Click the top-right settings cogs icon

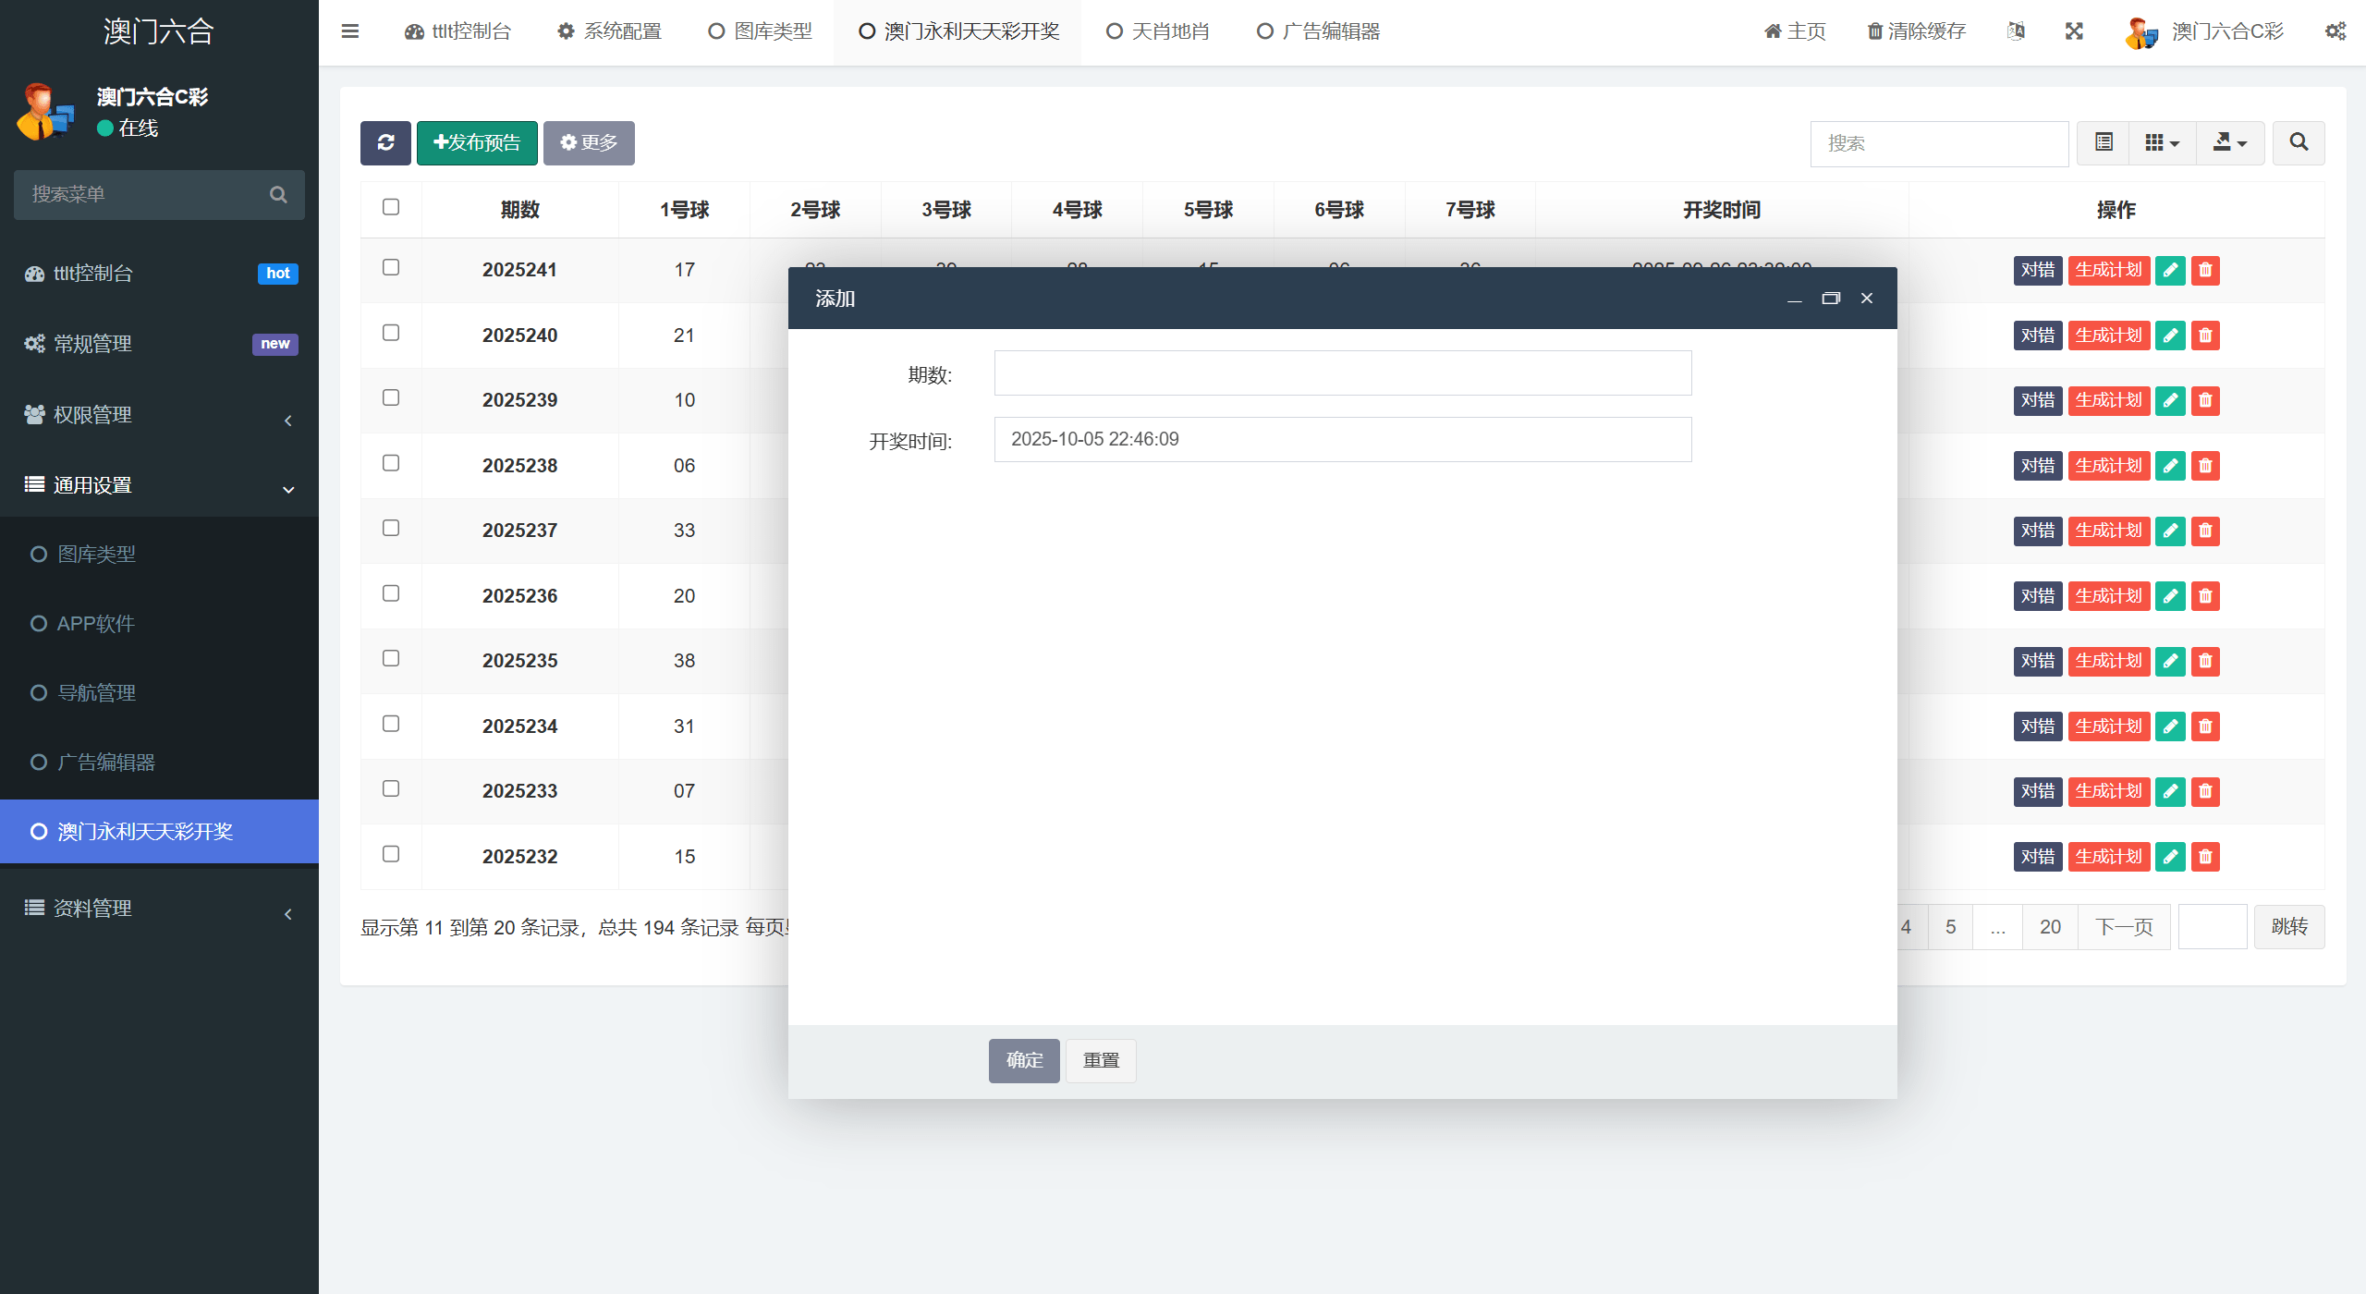[x=2336, y=31]
